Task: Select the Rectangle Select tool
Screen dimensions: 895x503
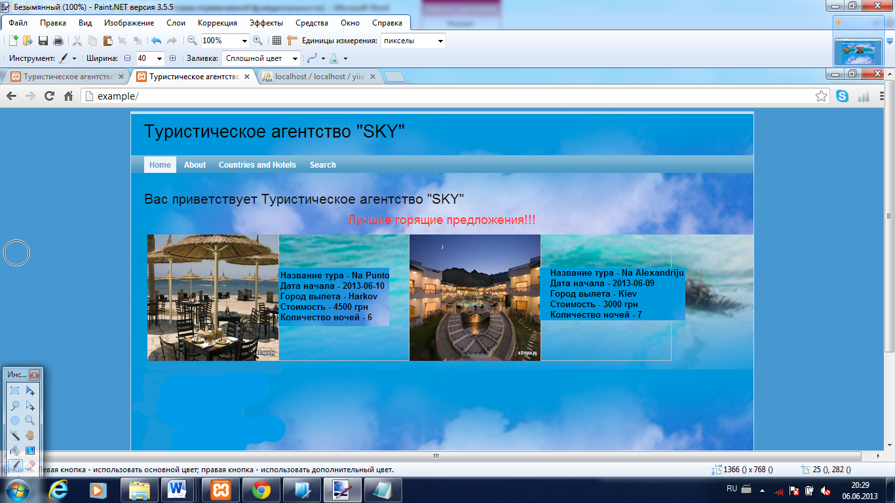Action: click(14, 391)
